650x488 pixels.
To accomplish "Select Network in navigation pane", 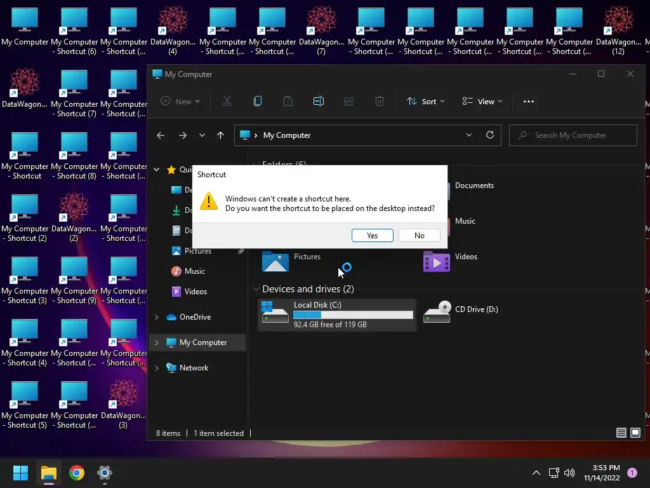I will (194, 368).
